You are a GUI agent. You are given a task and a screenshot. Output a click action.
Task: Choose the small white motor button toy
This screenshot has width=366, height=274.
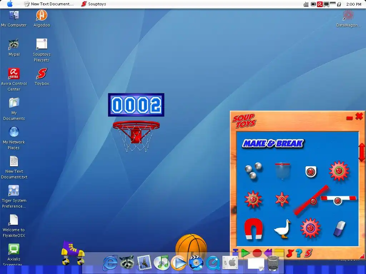(x=311, y=172)
